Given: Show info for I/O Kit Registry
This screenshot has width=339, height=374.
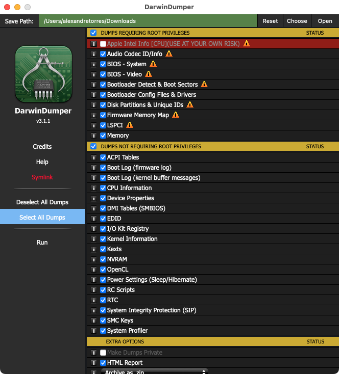Looking at the screenshot, I should pyautogui.click(x=94, y=229).
